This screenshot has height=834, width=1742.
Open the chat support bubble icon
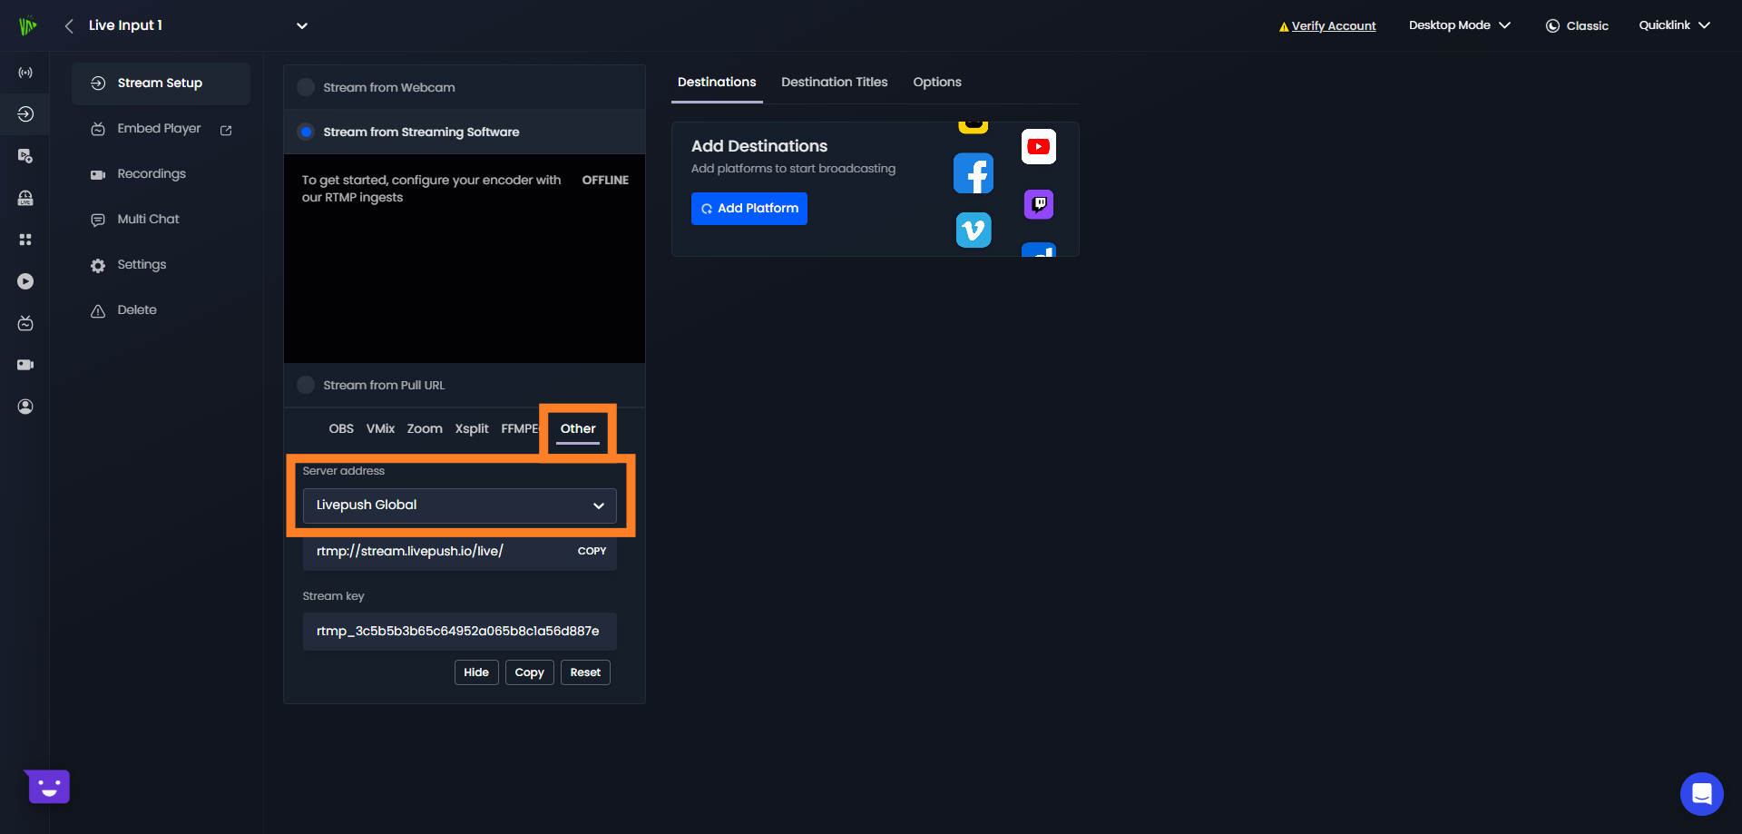pyautogui.click(x=1701, y=794)
